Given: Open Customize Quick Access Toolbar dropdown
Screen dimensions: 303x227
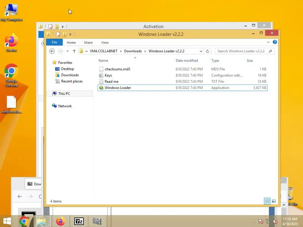Looking at the screenshot, I should click(x=70, y=35).
